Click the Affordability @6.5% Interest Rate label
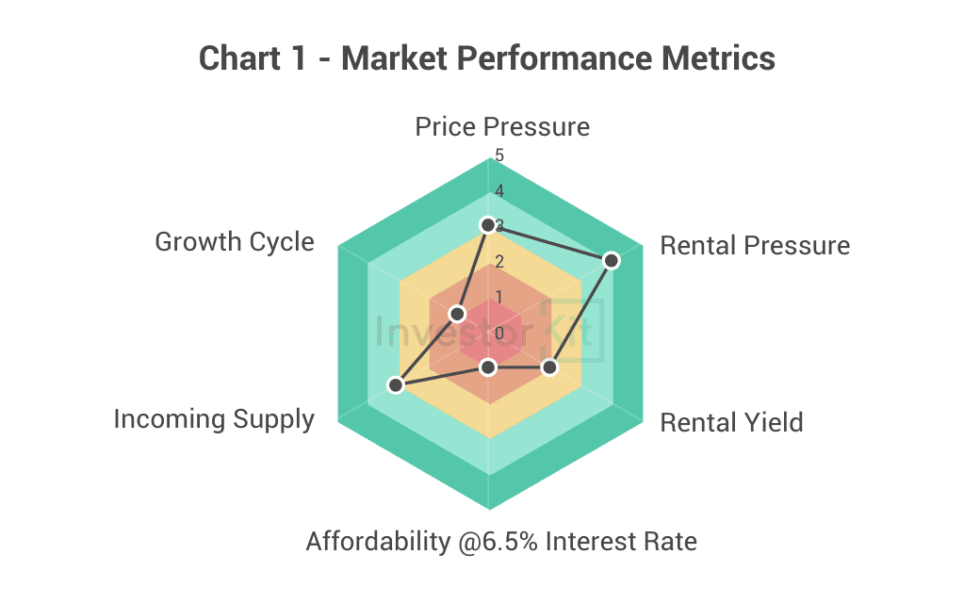 501,542
